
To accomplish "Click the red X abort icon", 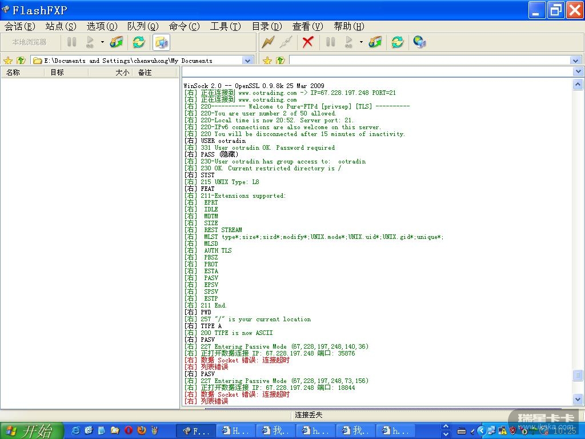I will [308, 42].
